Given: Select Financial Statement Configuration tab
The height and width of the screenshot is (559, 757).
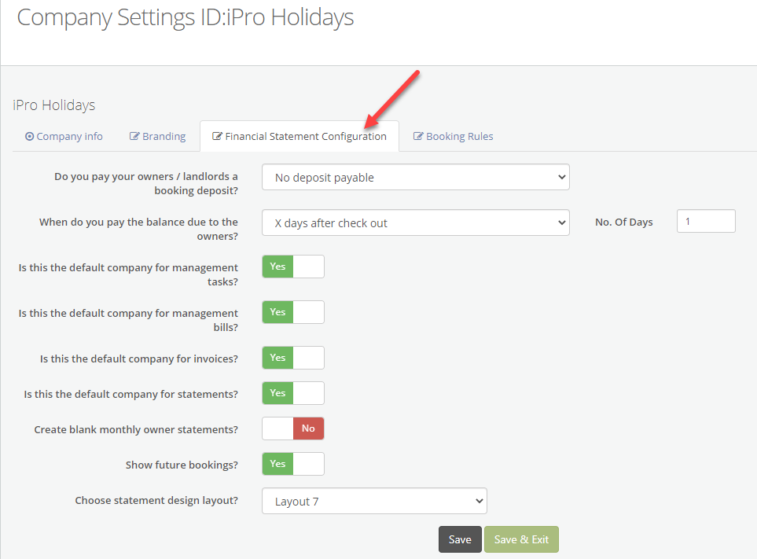Looking at the screenshot, I should (x=299, y=137).
